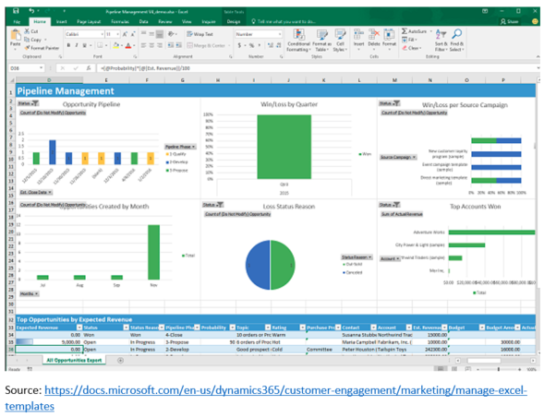Select the Format Painter tool
The width and height of the screenshot is (544, 417).
tap(42, 48)
